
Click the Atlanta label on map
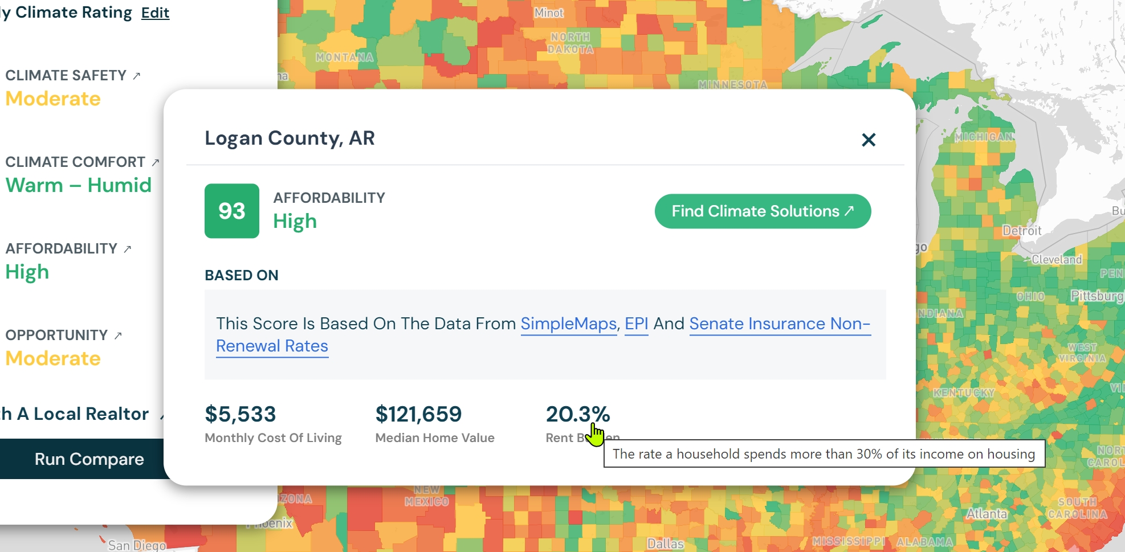click(987, 514)
